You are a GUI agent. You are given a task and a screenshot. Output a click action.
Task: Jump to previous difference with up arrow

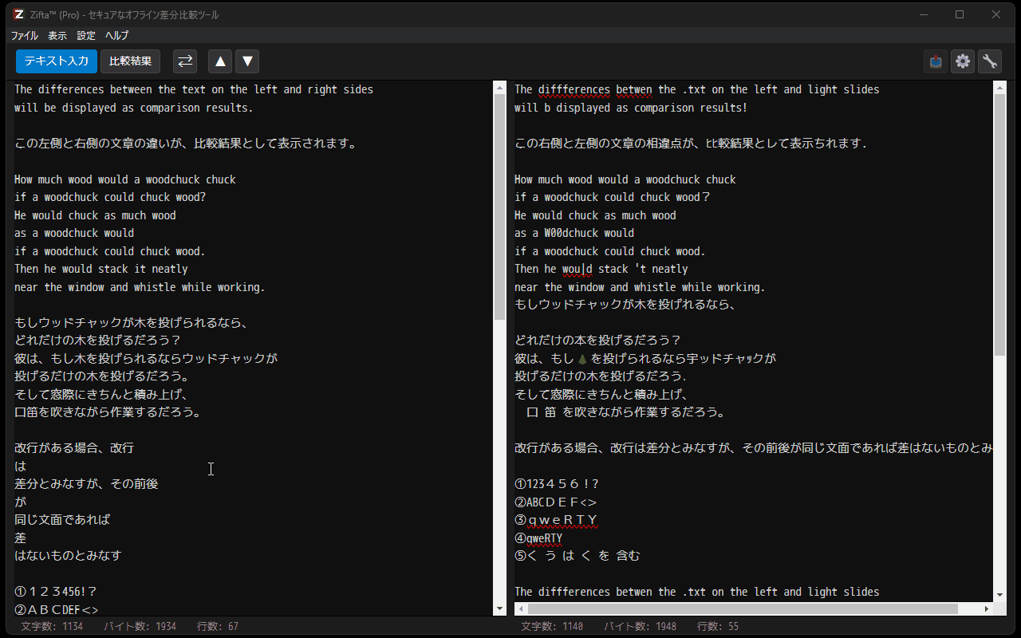[x=221, y=61]
